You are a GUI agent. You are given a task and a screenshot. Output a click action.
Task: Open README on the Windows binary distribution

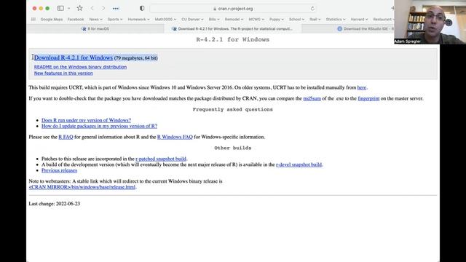[x=80, y=67]
